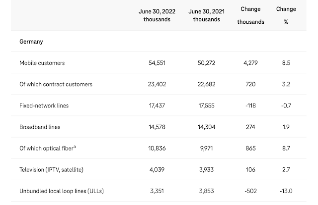Image resolution: width=318 pixels, height=205 pixels.
Task: Click the June 30, 2022 column header
Action: (157, 15)
